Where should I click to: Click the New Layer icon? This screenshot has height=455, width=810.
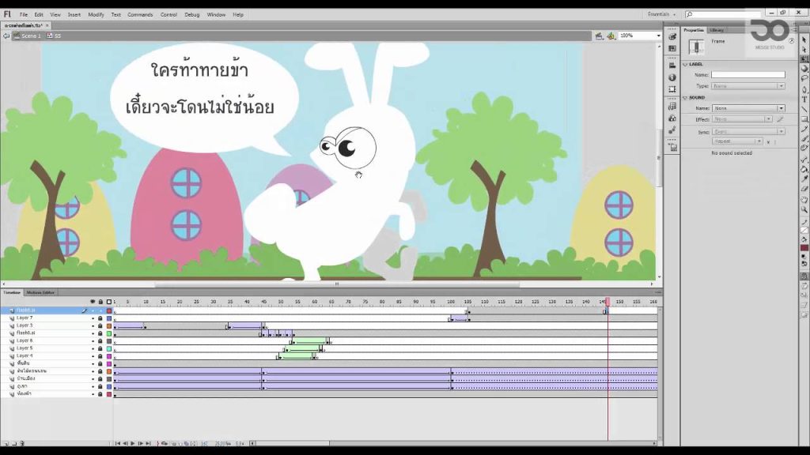pos(6,443)
